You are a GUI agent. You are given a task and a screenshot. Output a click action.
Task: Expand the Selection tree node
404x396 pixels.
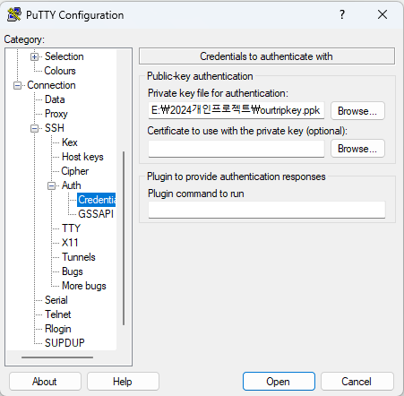tap(35, 56)
